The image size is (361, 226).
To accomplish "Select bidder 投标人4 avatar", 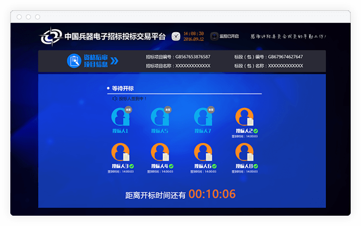I will click(x=160, y=152).
